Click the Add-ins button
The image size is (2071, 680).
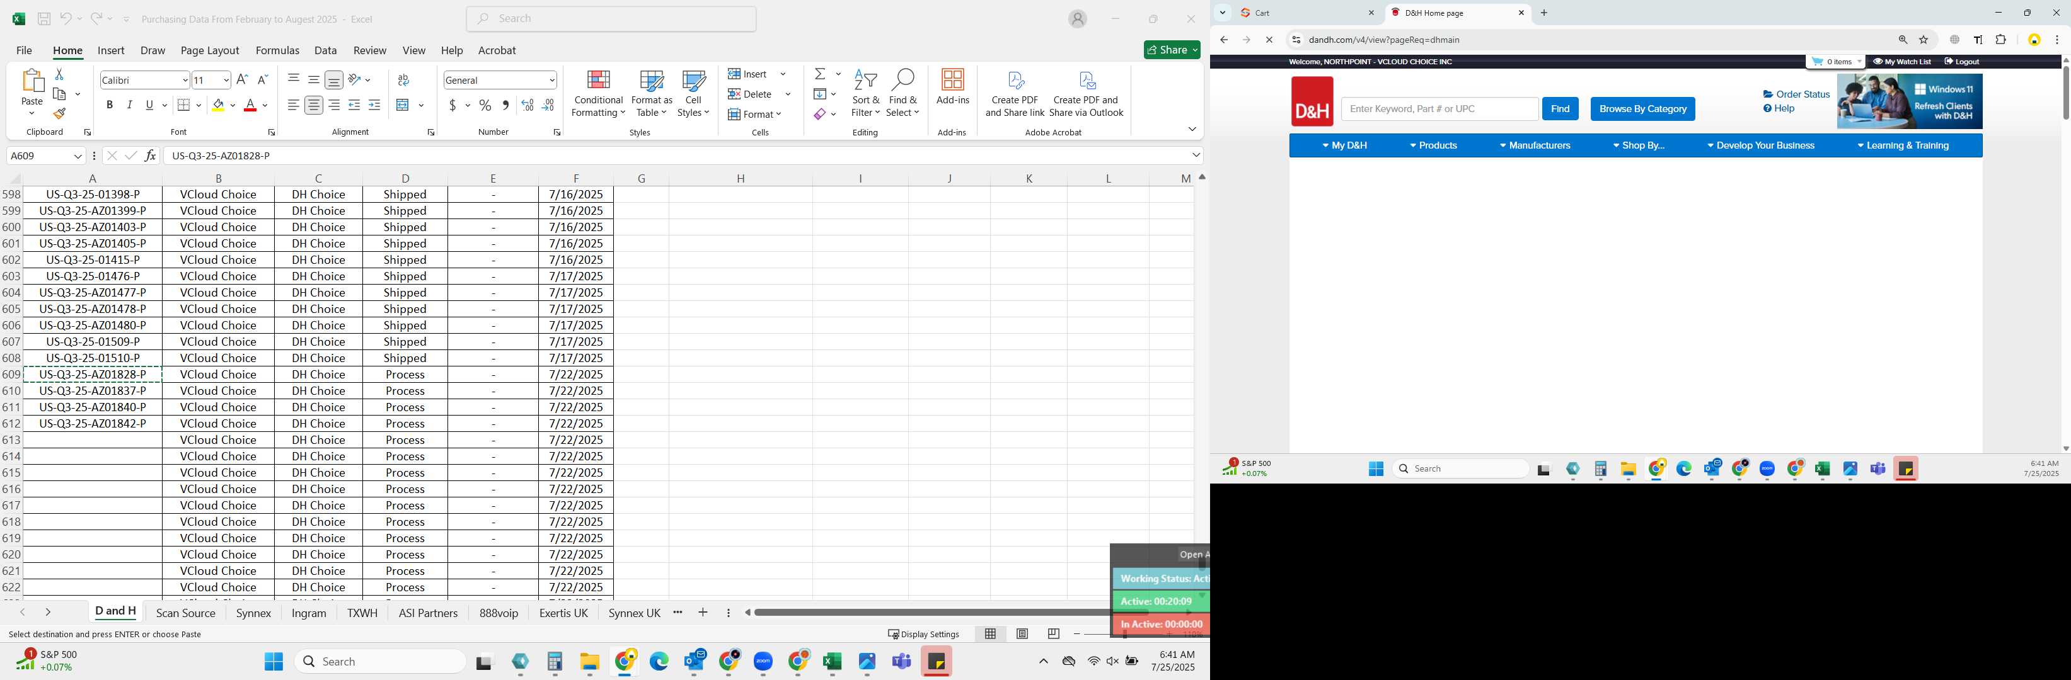pyautogui.click(x=953, y=88)
